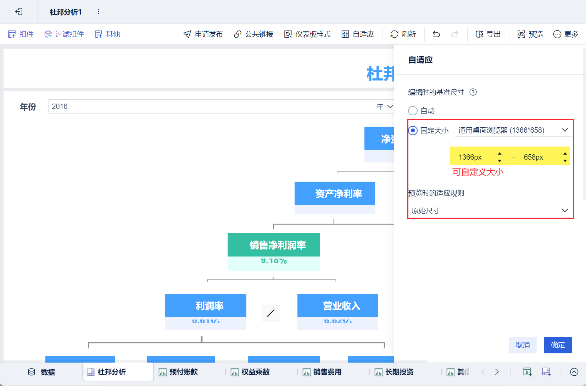Switch to the 销售费用 tab
586x386 pixels.
[x=322, y=372]
